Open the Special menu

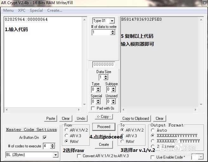36,10
